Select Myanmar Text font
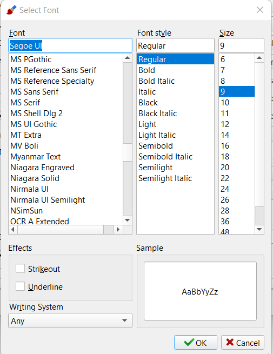Viewport: 273px width, 354px height. tap(66, 157)
